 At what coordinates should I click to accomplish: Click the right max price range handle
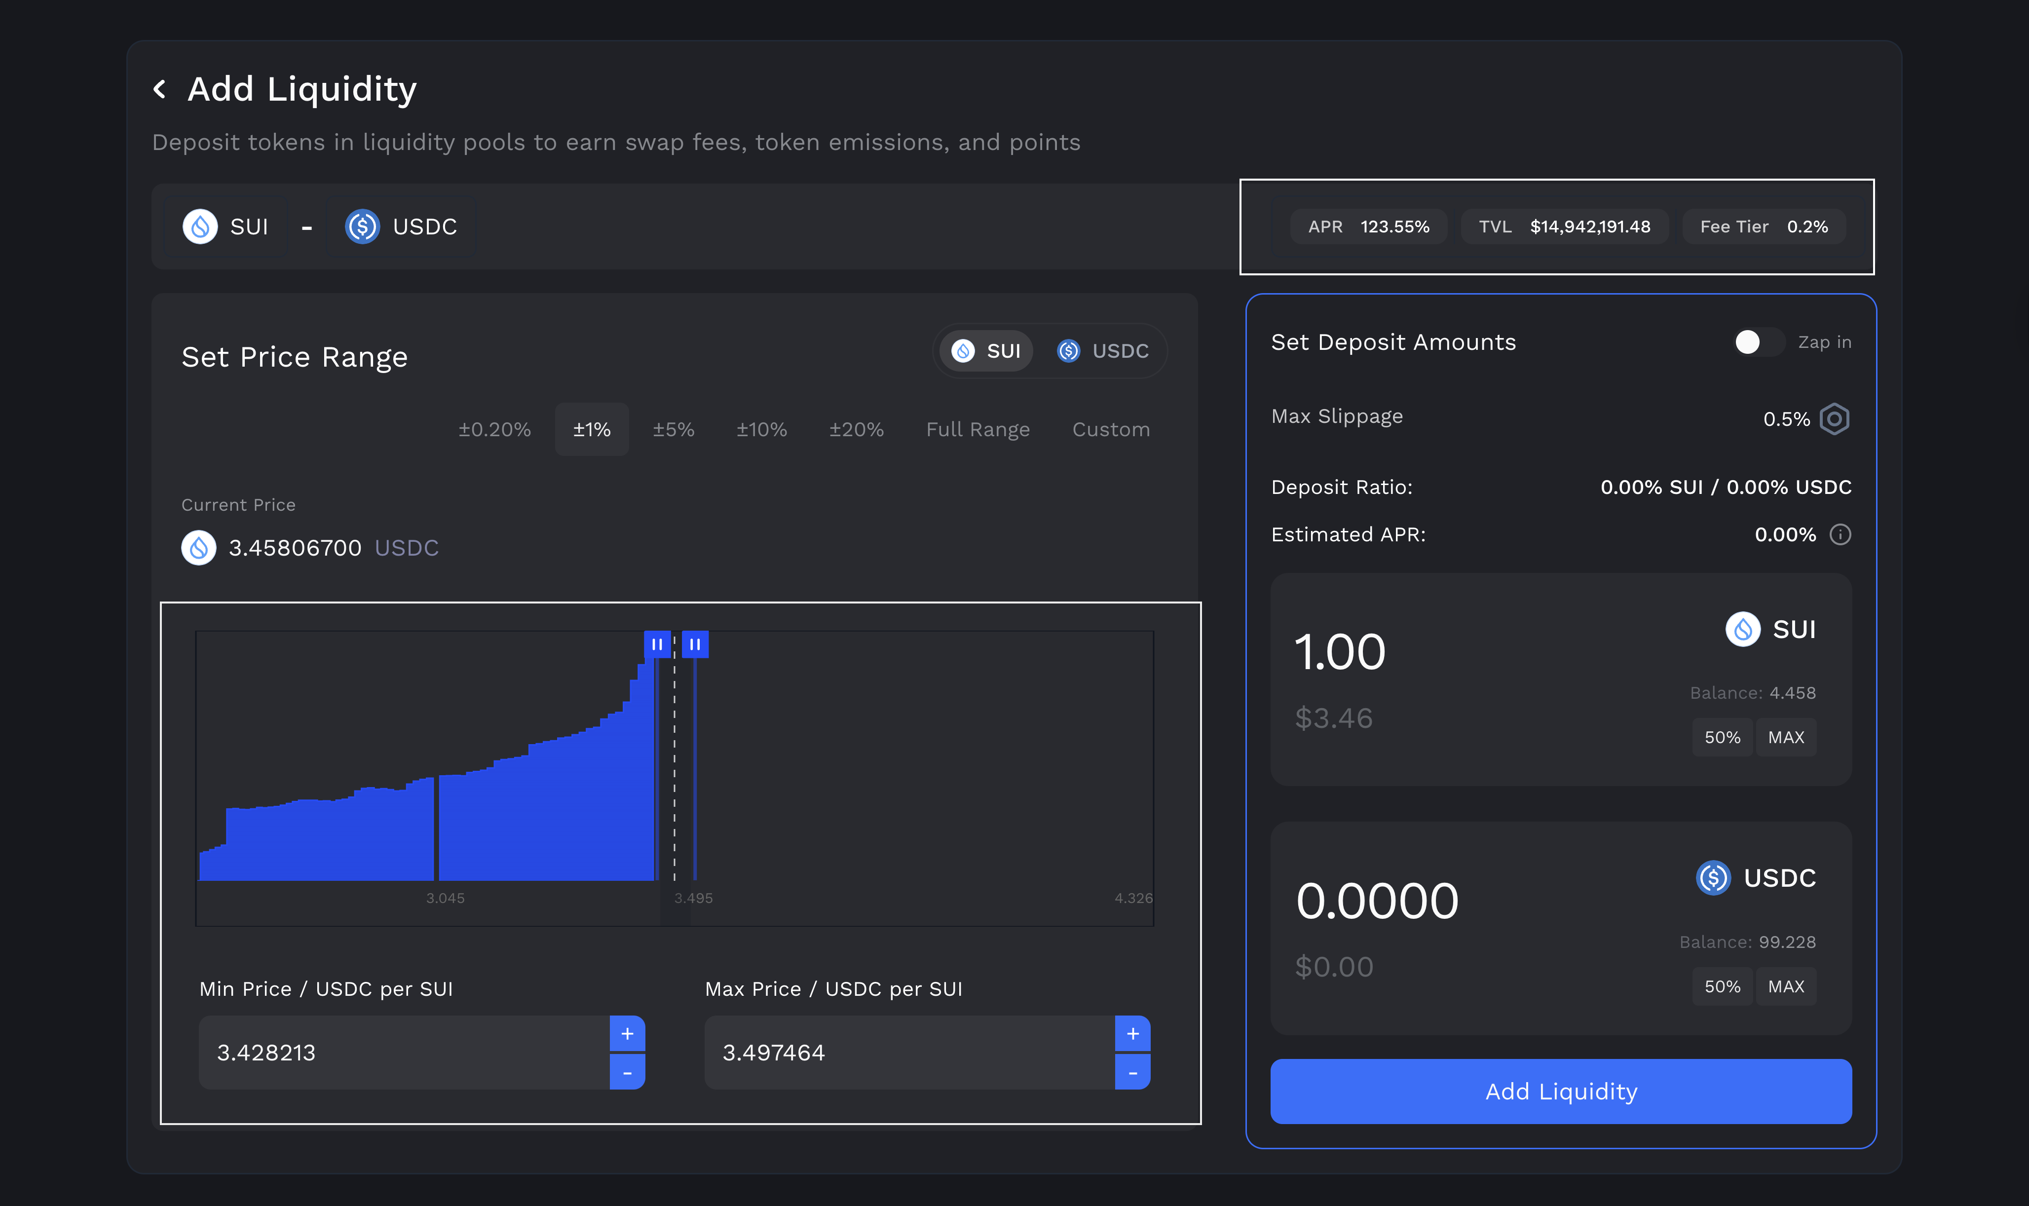coord(695,644)
